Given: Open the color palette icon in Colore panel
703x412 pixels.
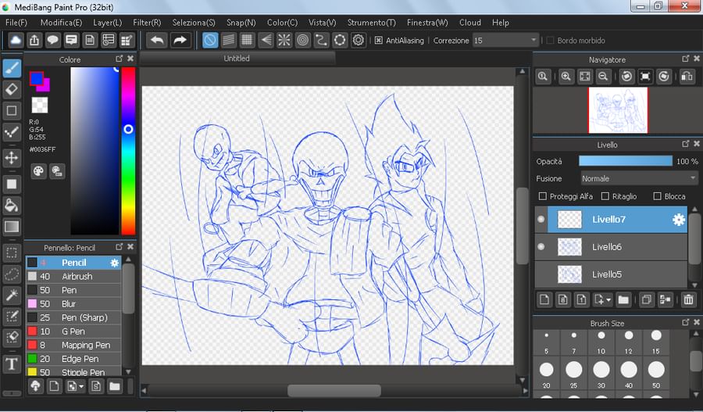Looking at the screenshot, I should [x=38, y=171].
